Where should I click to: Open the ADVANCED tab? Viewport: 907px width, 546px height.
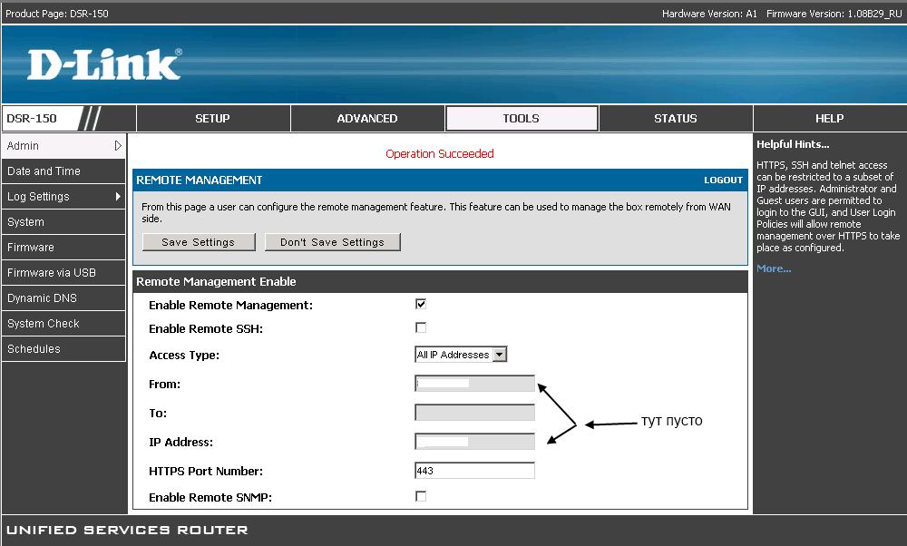tap(367, 118)
